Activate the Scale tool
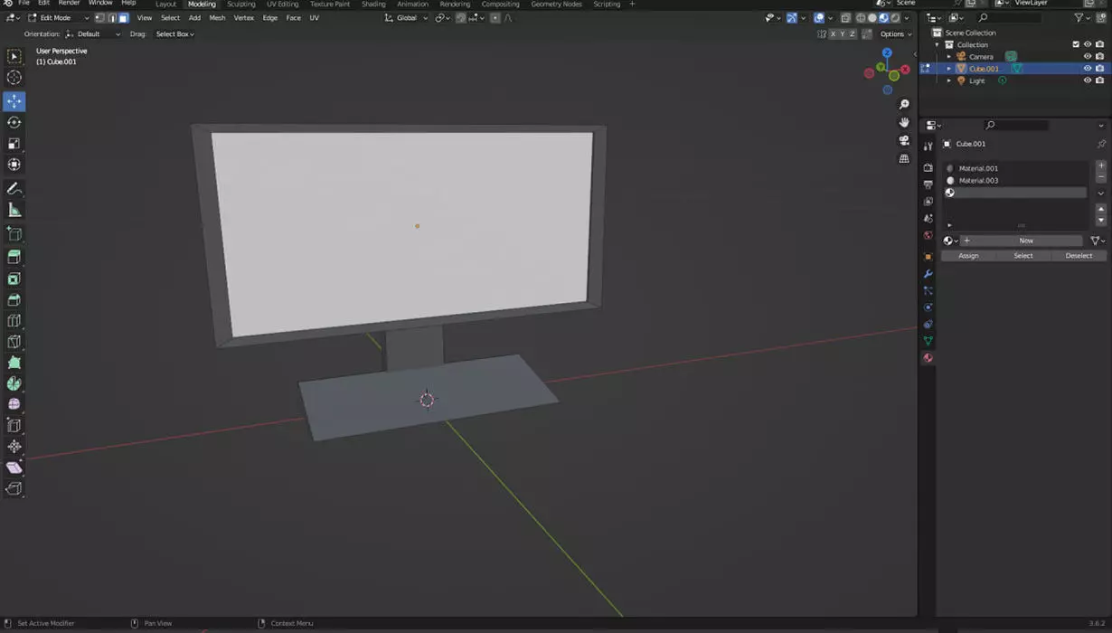This screenshot has height=633, width=1112. tap(14, 143)
